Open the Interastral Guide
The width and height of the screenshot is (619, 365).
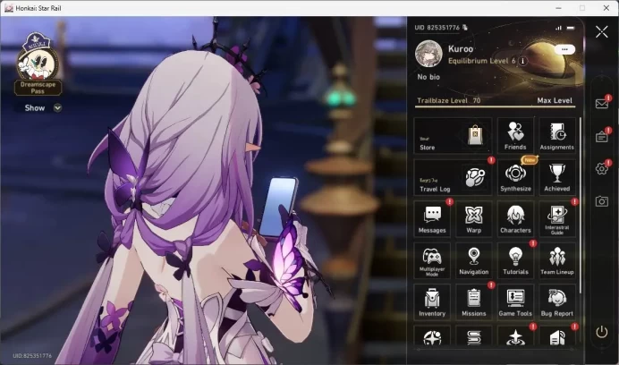(556, 218)
